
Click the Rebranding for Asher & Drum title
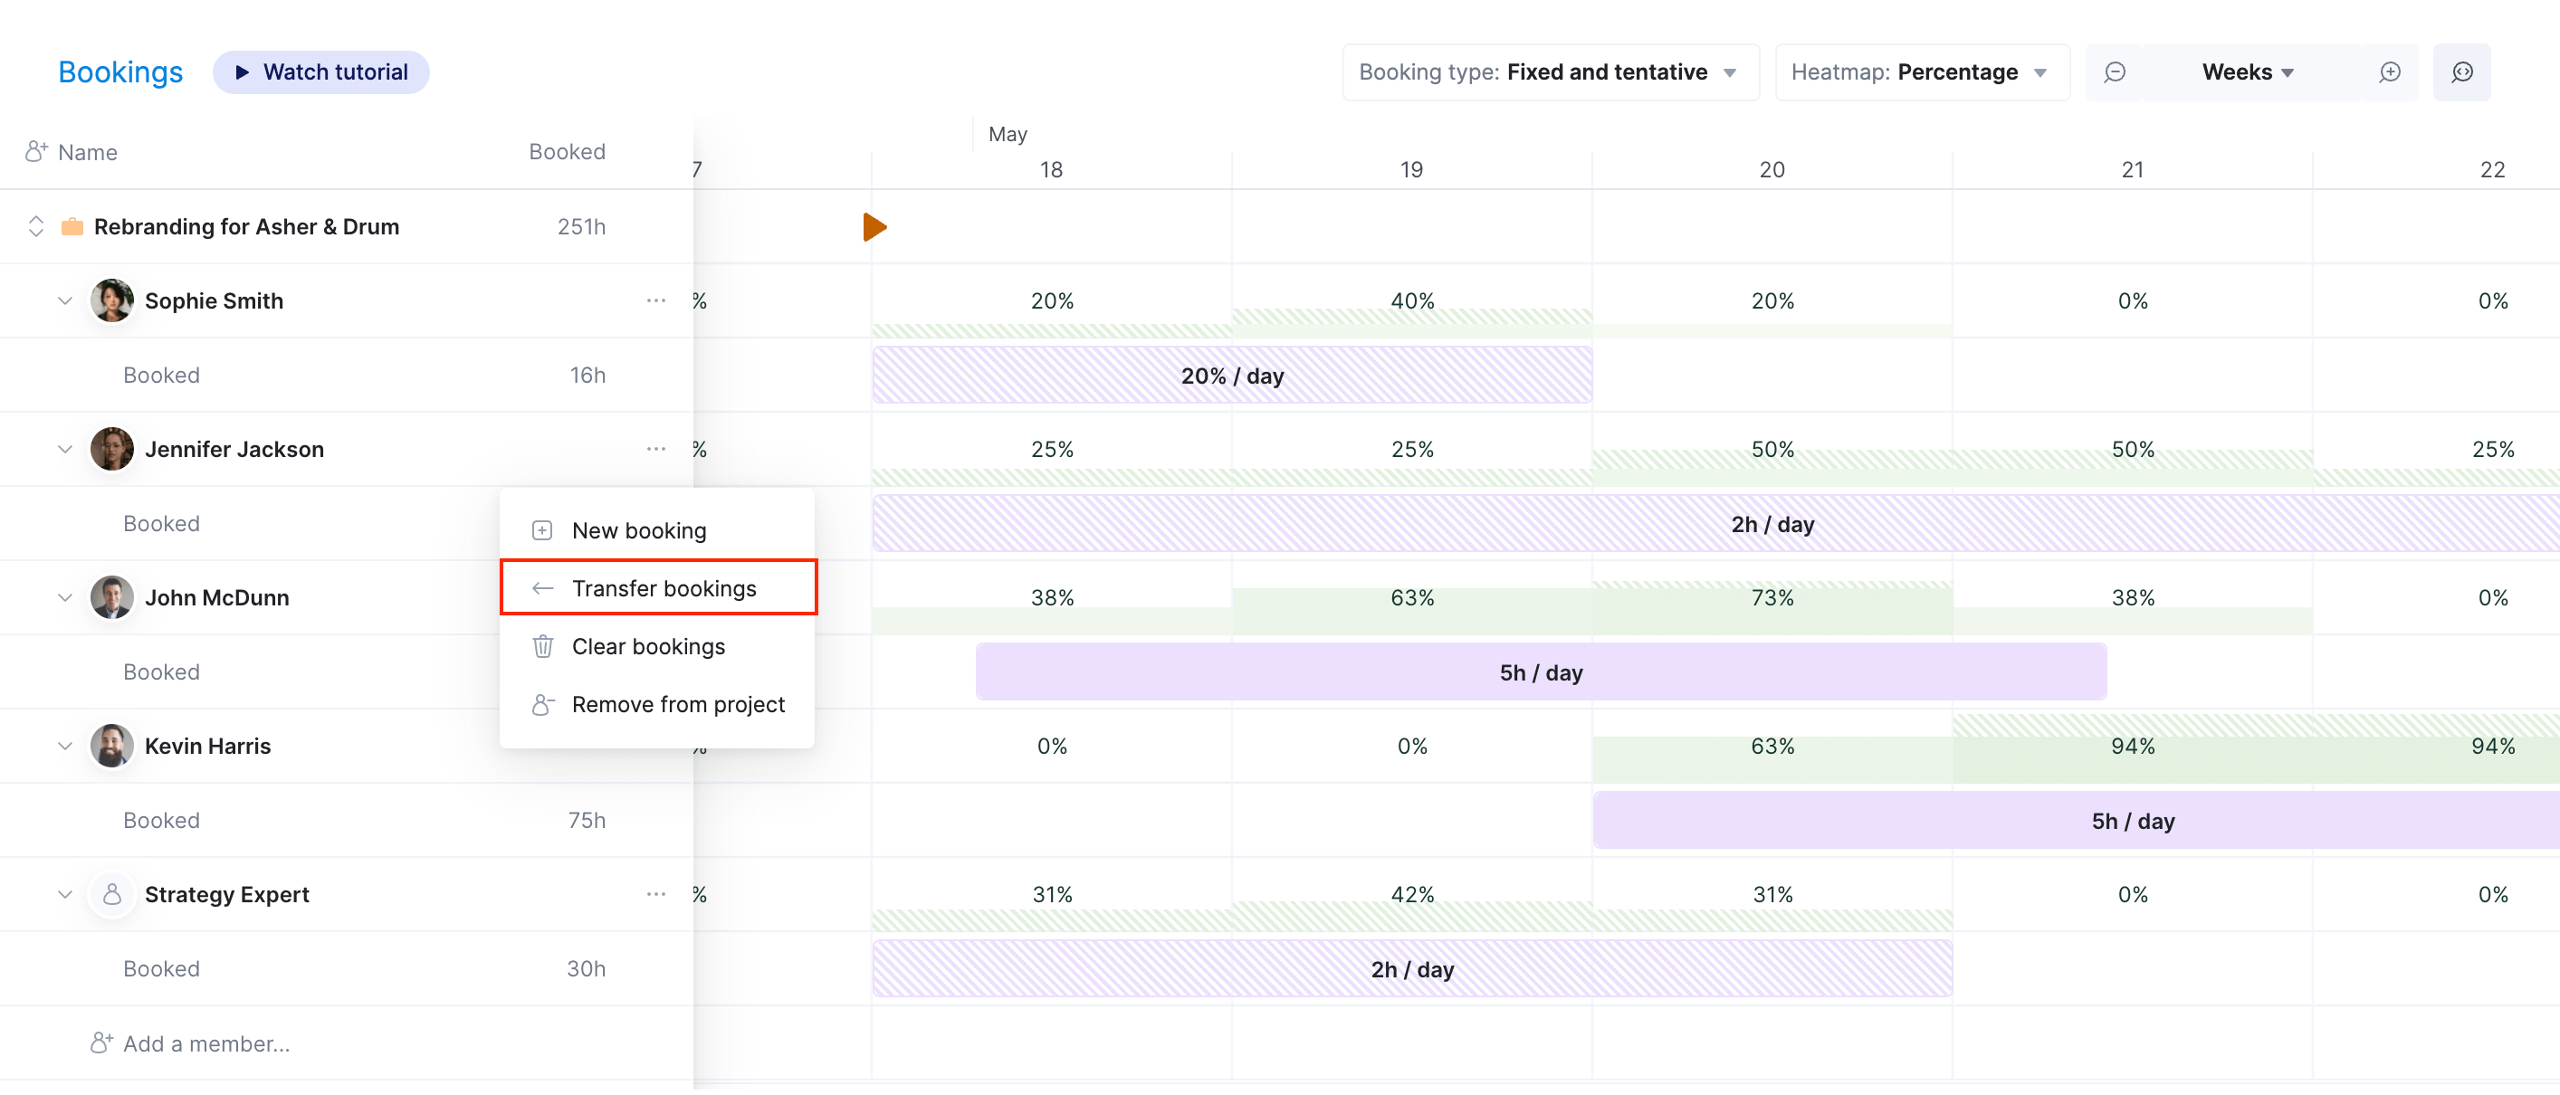click(246, 227)
